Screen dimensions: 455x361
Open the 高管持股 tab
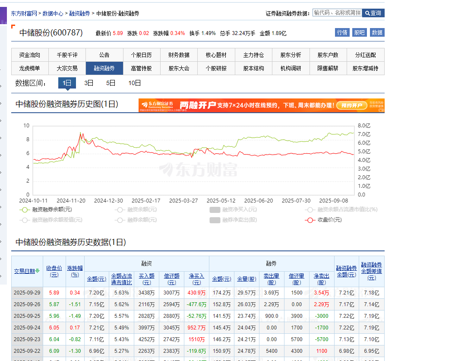142,68
